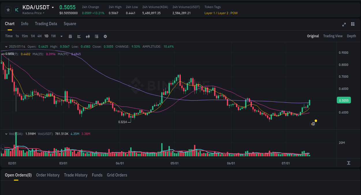Open the chart settings gear icon

tap(105, 36)
